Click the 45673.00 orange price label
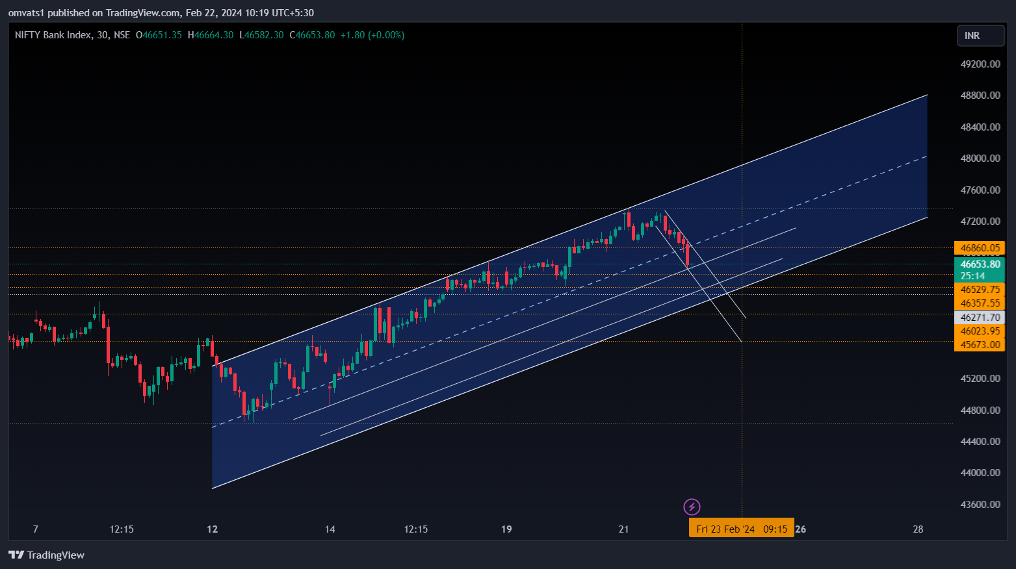 coord(980,345)
